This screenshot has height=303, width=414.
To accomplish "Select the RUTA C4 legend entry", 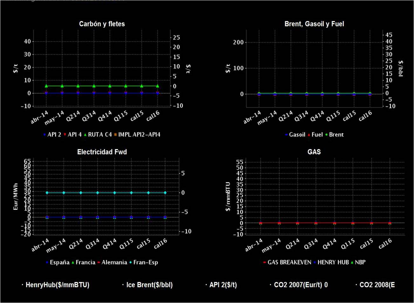I will (98, 135).
